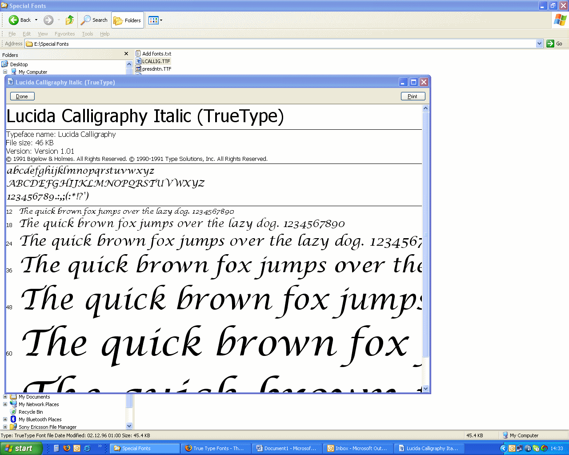Open the Tools menu
The height and width of the screenshot is (455, 569).
click(87, 34)
